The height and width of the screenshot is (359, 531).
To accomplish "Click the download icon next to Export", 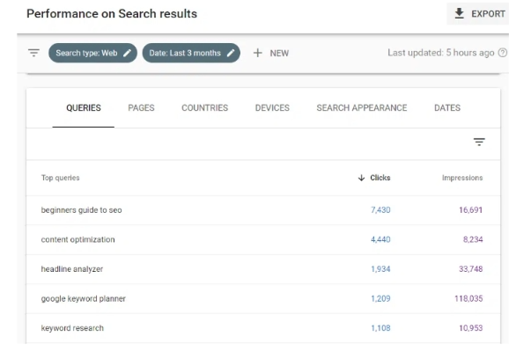I will (x=459, y=13).
